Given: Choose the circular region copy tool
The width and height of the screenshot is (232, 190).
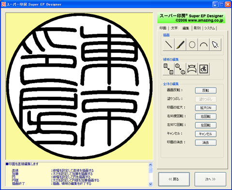Looking at the screenshot, I should pos(180,69).
